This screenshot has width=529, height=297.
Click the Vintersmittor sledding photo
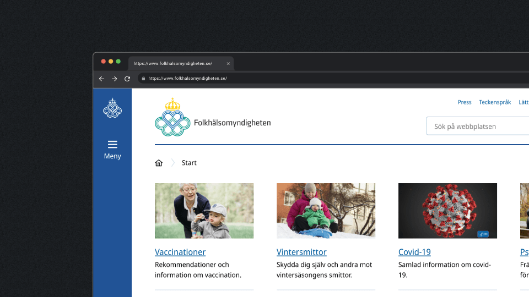pos(326,211)
